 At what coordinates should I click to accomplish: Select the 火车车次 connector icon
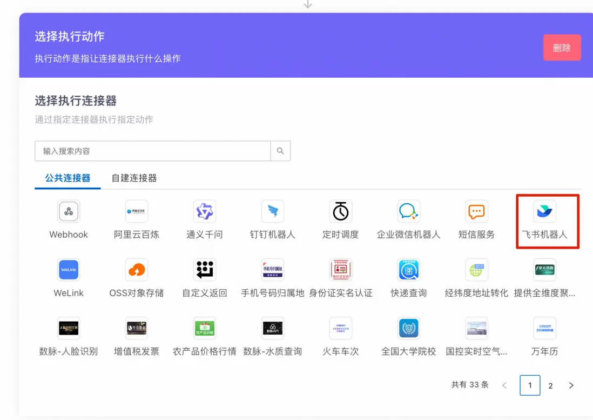(x=341, y=328)
